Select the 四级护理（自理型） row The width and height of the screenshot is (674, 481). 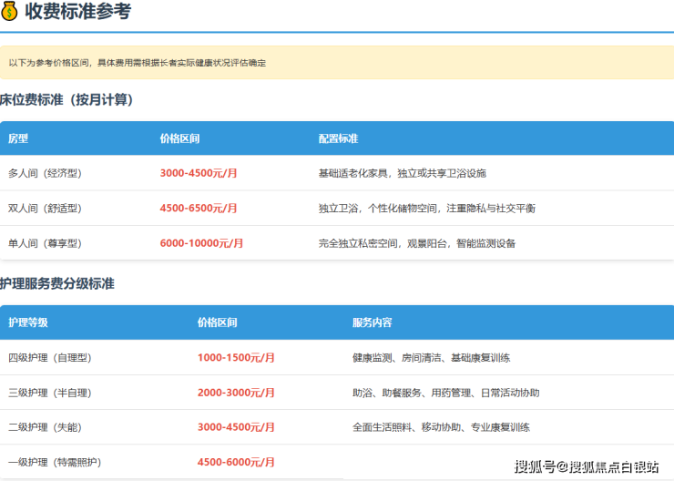(336, 358)
